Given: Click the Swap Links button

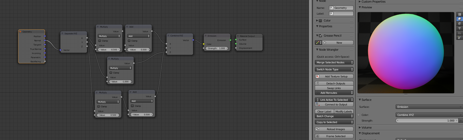Looking at the screenshot, I should coord(334,88).
